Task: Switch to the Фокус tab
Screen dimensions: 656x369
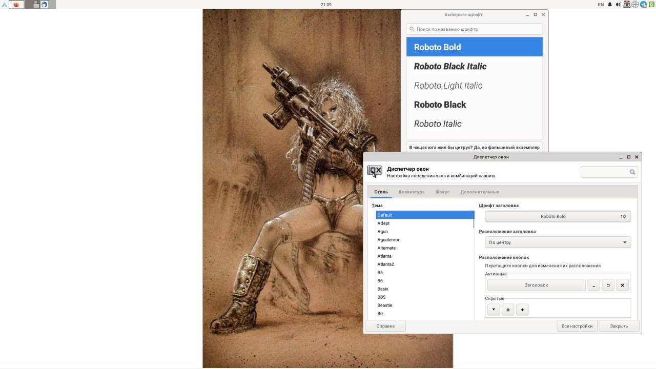Action: point(442,192)
